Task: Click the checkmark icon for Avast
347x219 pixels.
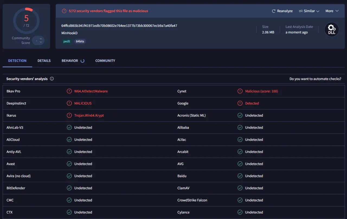Action: coord(69,164)
